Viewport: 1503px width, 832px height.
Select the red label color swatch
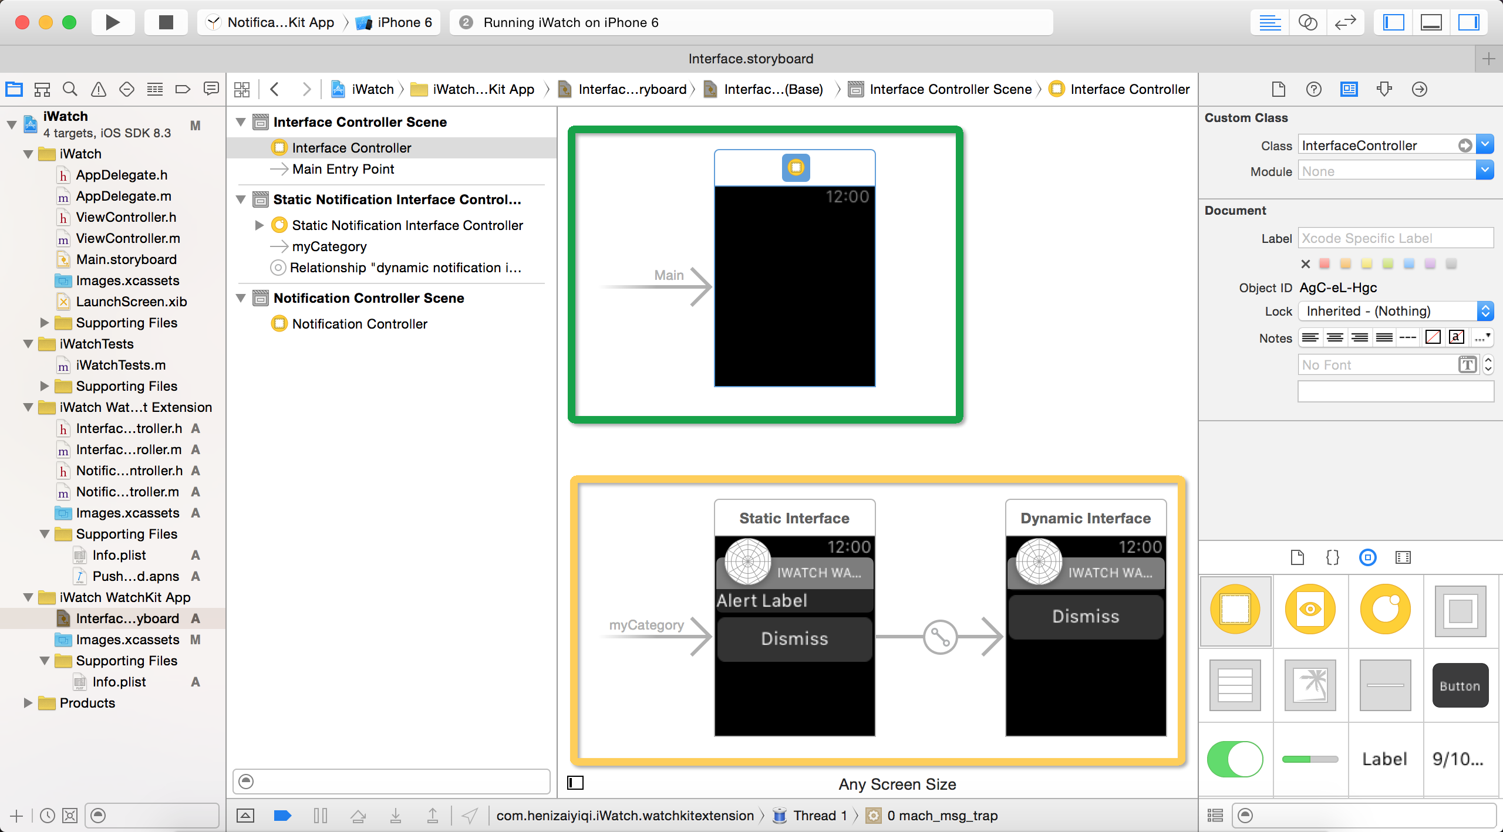coord(1325,263)
